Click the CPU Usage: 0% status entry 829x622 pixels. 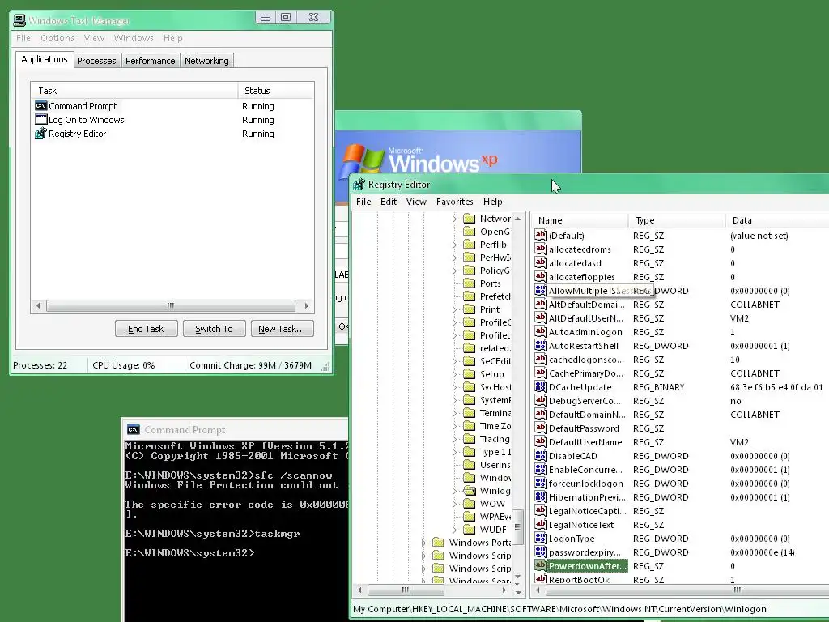[124, 365]
